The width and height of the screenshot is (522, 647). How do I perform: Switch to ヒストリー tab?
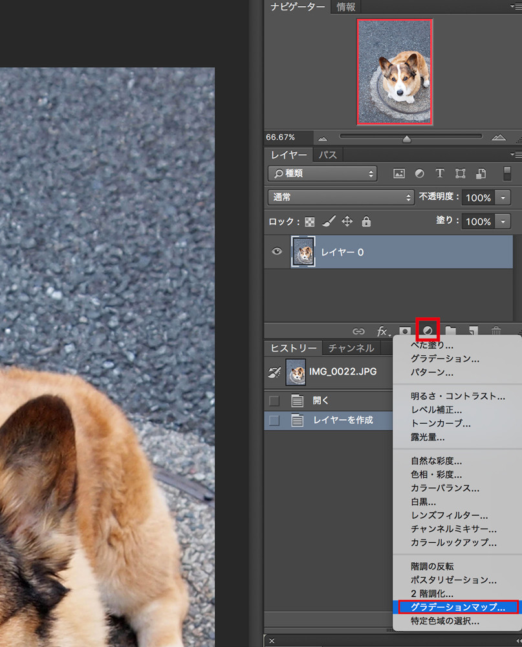[x=294, y=348]
